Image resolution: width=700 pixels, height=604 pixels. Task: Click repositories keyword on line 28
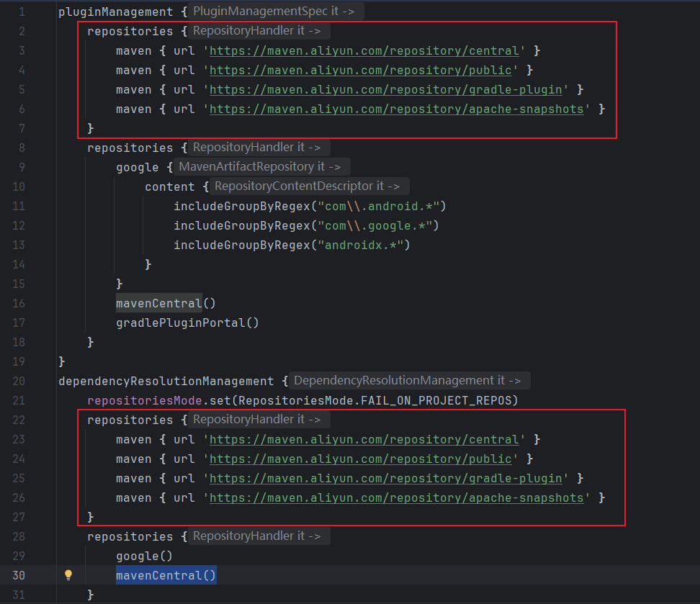[x=130, y=536]
